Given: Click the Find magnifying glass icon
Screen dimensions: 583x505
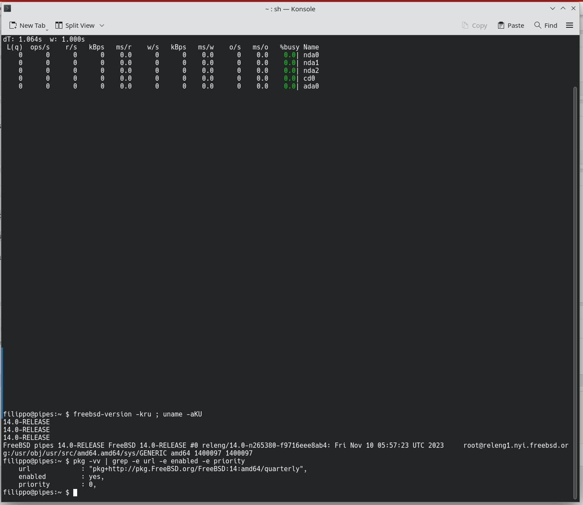Looking at the screenshot, I should click(538, 25).
